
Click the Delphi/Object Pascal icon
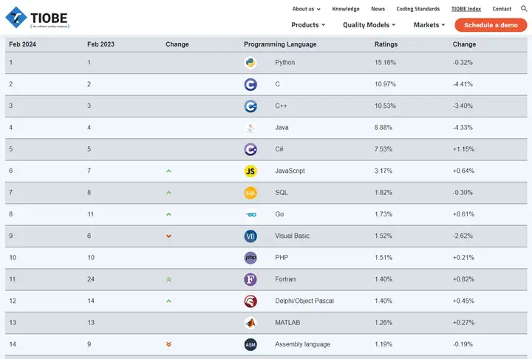[250, 301]
